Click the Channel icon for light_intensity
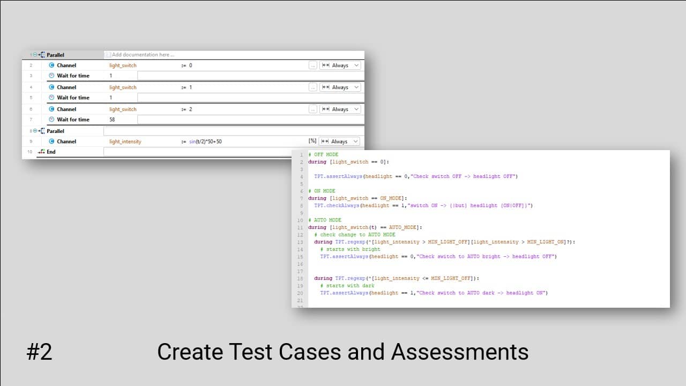 coord(51,142)
